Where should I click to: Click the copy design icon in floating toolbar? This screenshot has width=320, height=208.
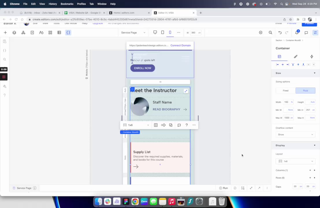[x=171, y=125]
